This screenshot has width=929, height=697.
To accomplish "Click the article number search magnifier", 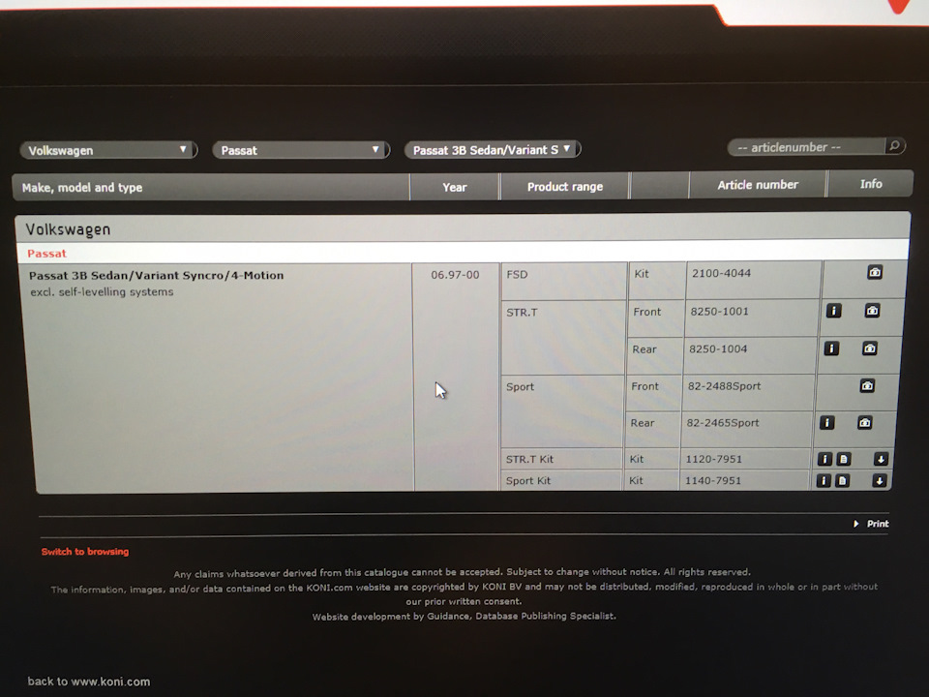I will (894, 146).
